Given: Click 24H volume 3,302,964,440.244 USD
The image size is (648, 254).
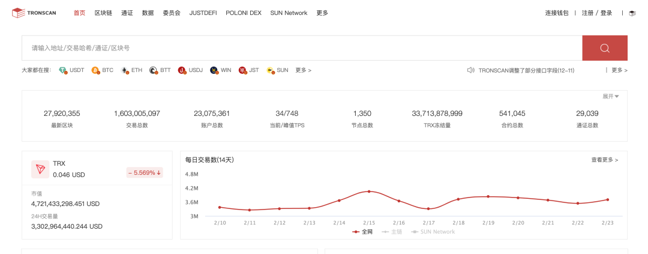Looking at the screenshot, I should point(67,227).
